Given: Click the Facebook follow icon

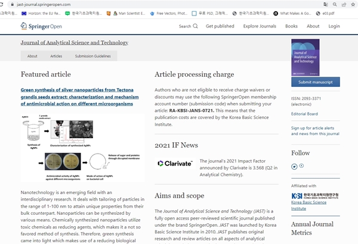Looking at the screenshot, I should click(301, 166).
